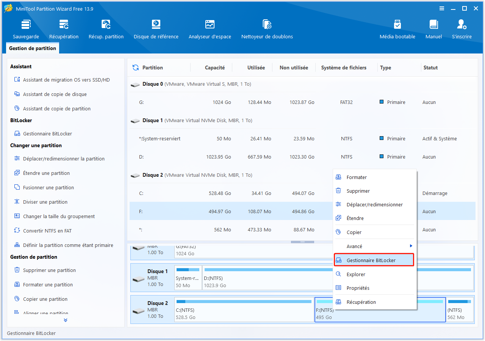Select Copier in context menu
This screenshot has width=485, height=341.
coord(374,232)
